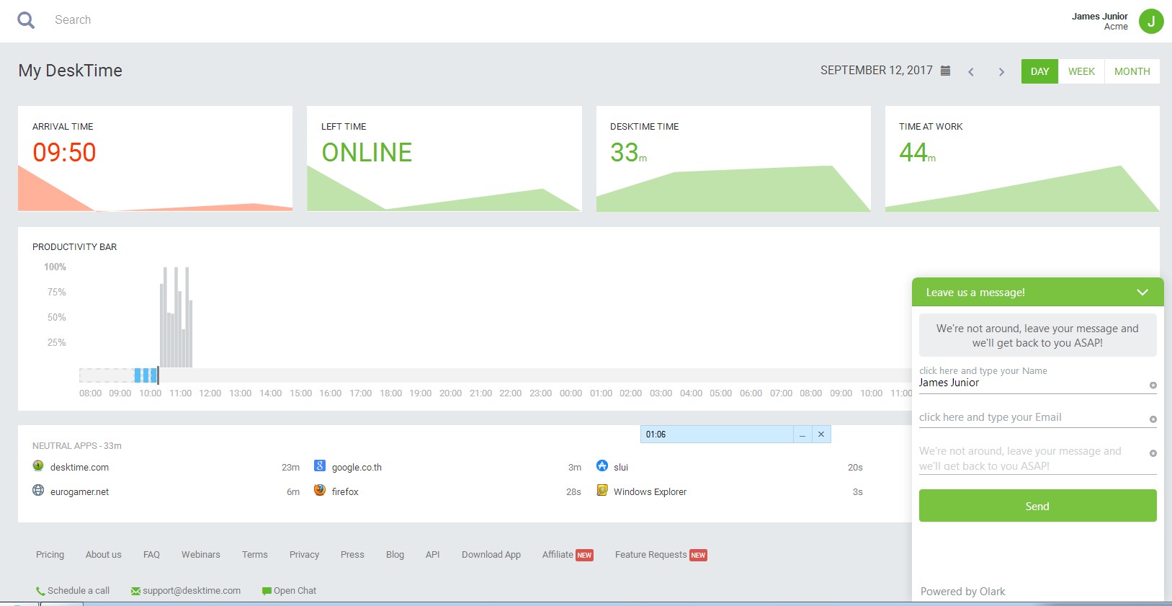
Task: Click the chat message text area
Action: pyautogui.click(x=1037, y=458)
